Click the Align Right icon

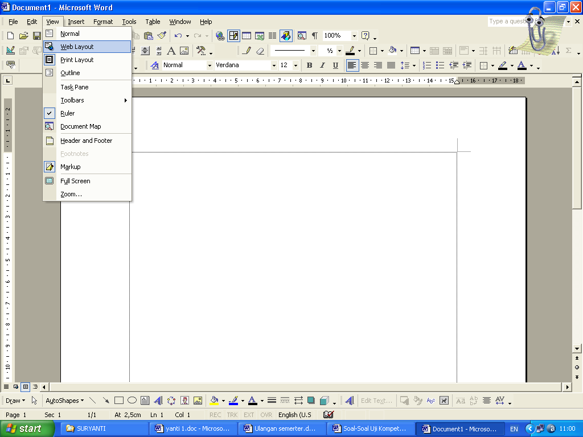tap(378, 65)
